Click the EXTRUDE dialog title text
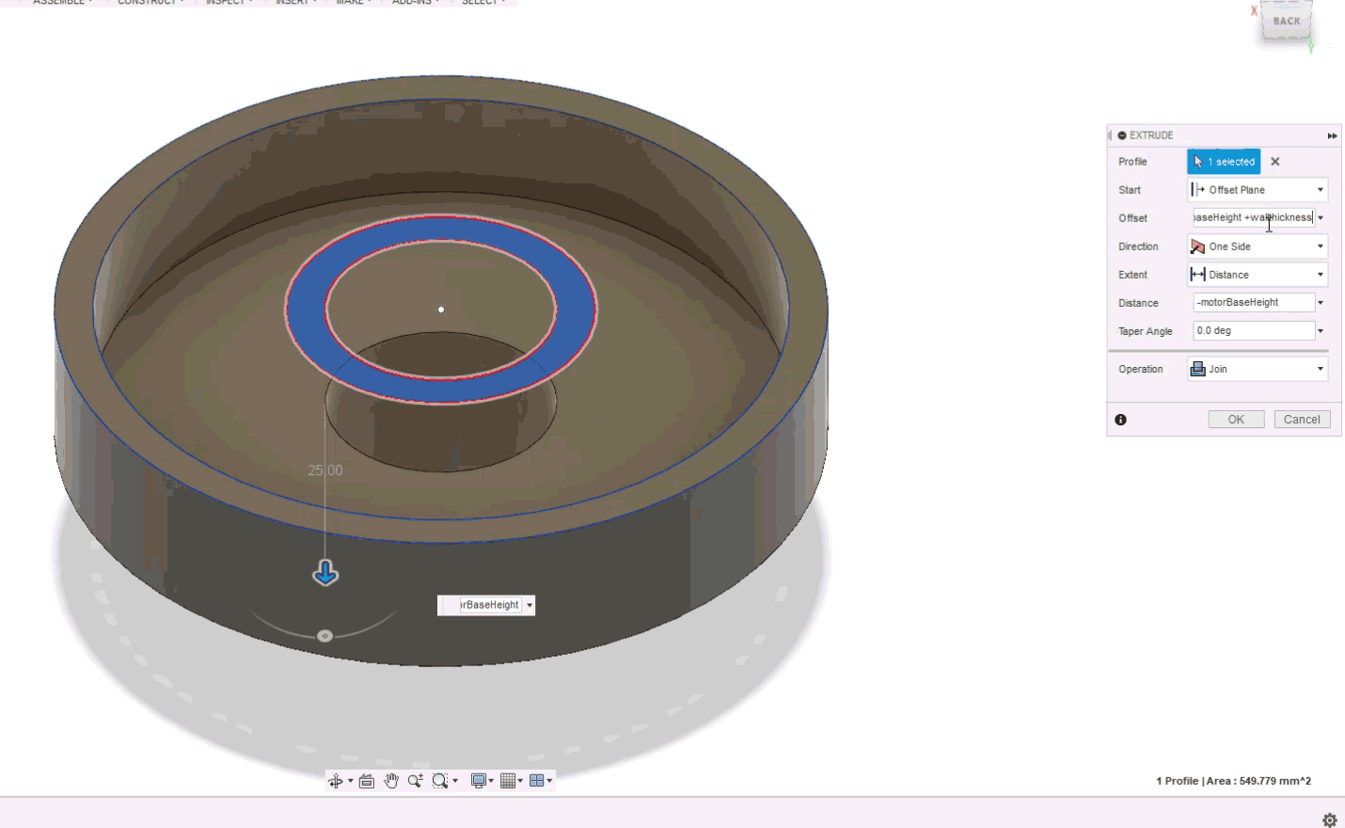 pos(1151,135)
